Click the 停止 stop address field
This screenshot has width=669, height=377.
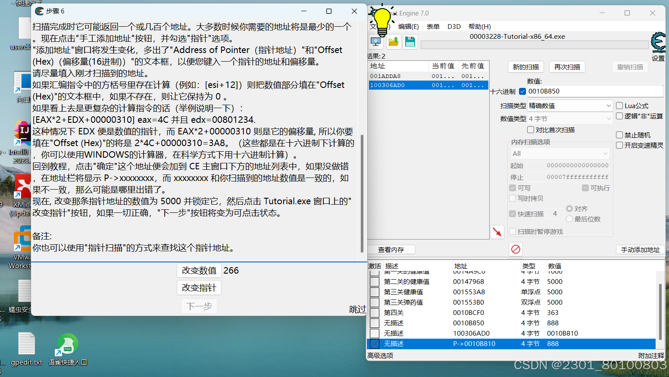click(x=568, y=177)
